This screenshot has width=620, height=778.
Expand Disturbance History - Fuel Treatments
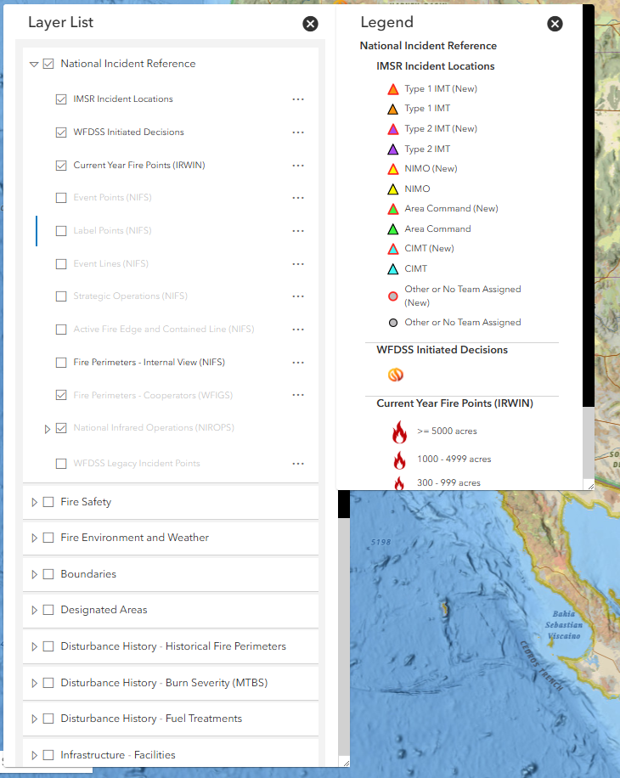click(34, 719)
